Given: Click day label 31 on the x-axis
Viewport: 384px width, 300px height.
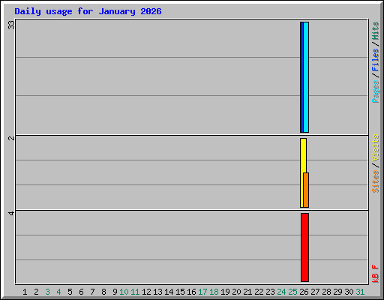Looking at the screenshot, I should (360, 292).
